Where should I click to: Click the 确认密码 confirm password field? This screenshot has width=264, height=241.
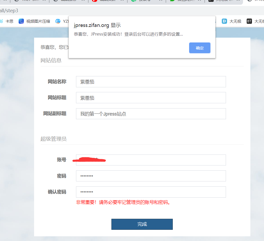pos(151,192)
